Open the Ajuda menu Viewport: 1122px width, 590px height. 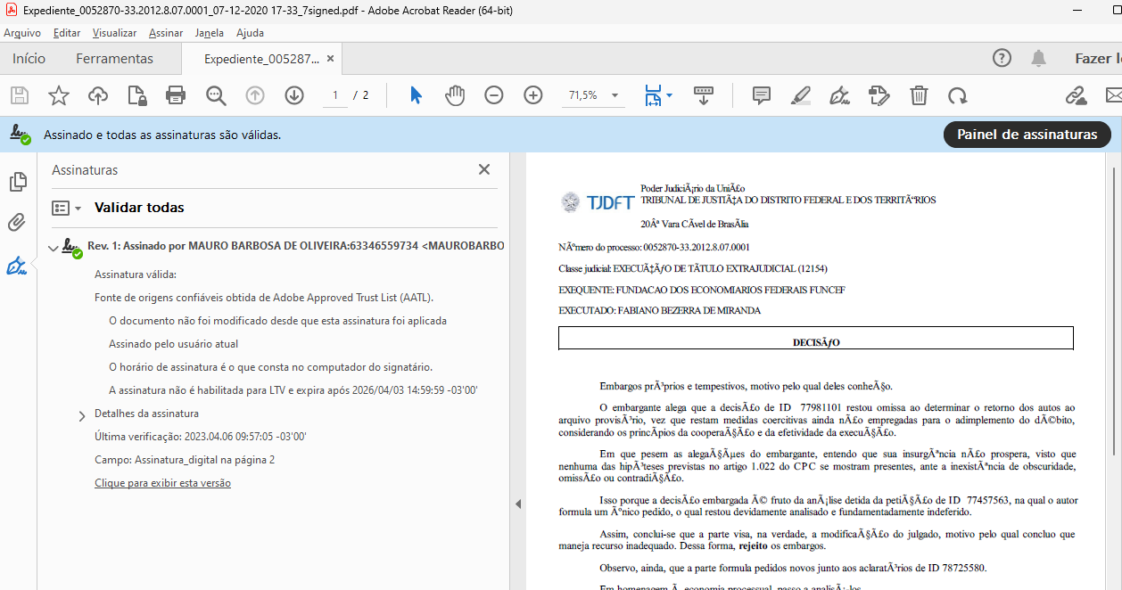click(x=250, y=33)
